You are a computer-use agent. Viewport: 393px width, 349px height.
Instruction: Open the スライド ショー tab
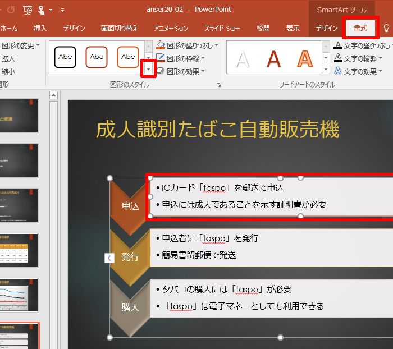pos(222,28)
